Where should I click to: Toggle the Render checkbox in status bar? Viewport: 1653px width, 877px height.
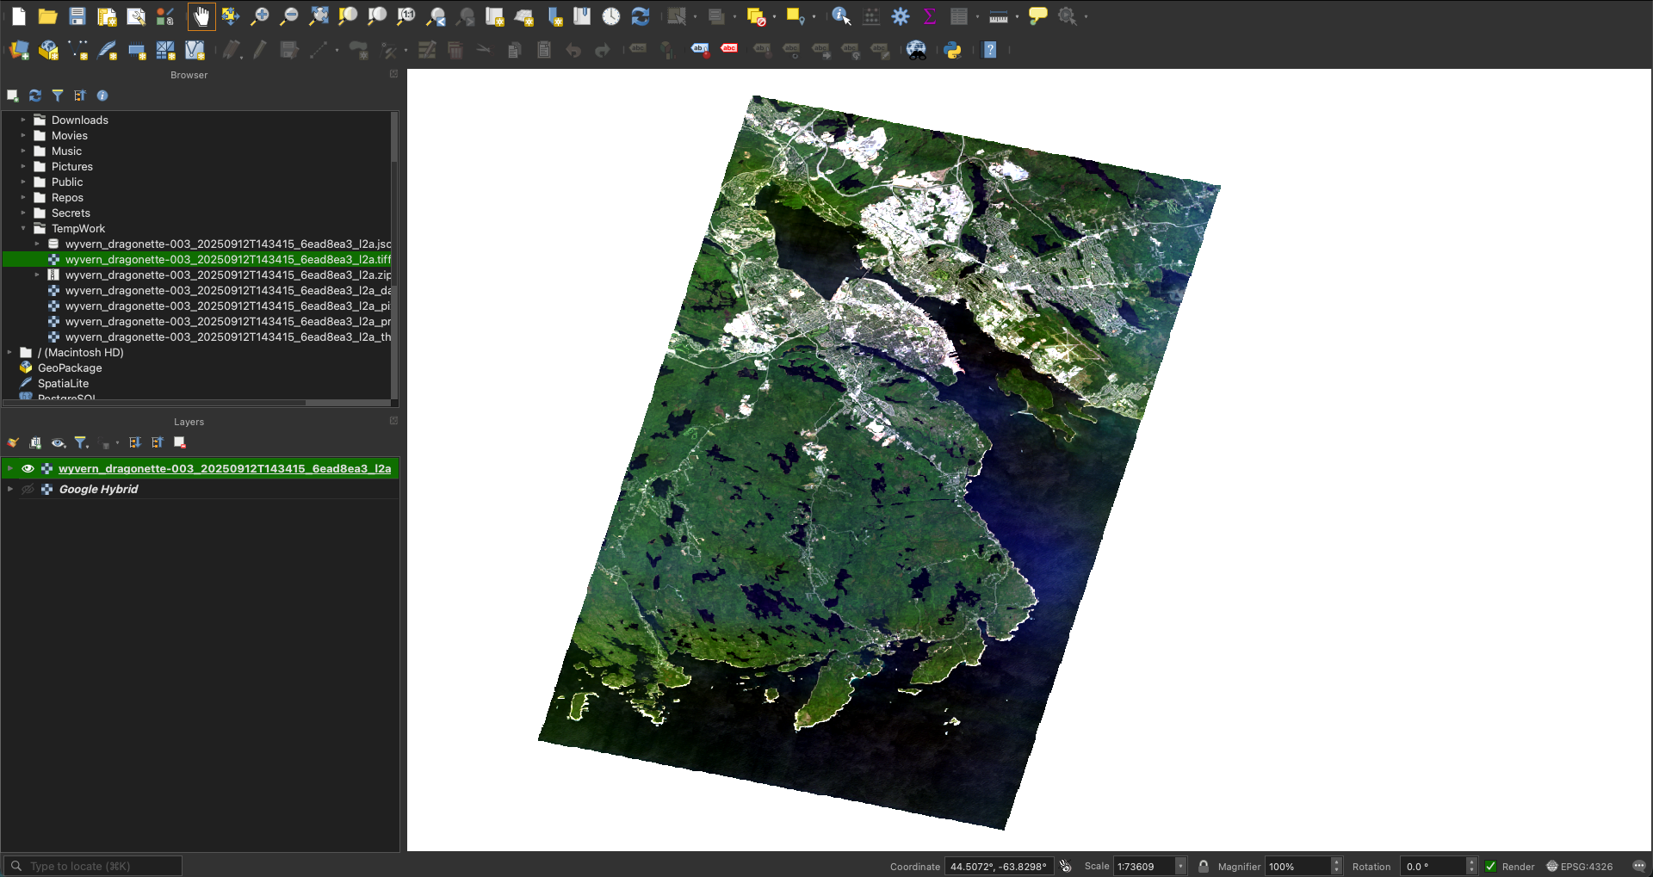(1490, 867)
